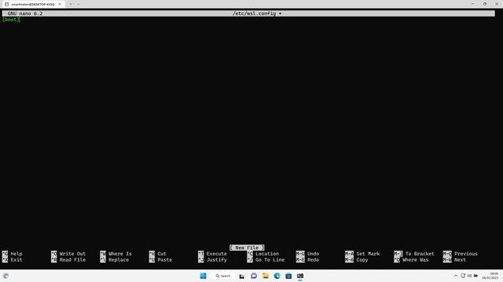Image resolution: width=503 pixels, height=282 pixels.
Task: Click the GNU nano 6.2 title text
Action: 25,13
